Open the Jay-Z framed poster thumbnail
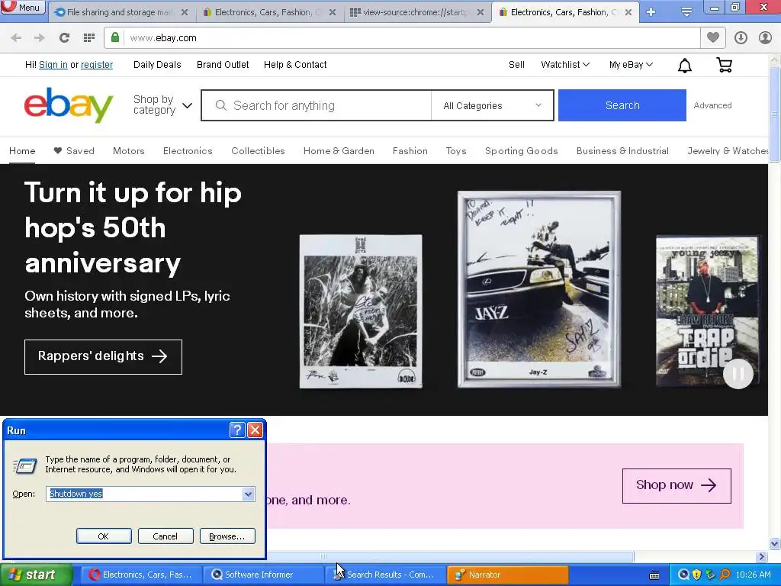The height and width of the screenshot is (586, 781). pyautogui.click(x=539, y=289)
